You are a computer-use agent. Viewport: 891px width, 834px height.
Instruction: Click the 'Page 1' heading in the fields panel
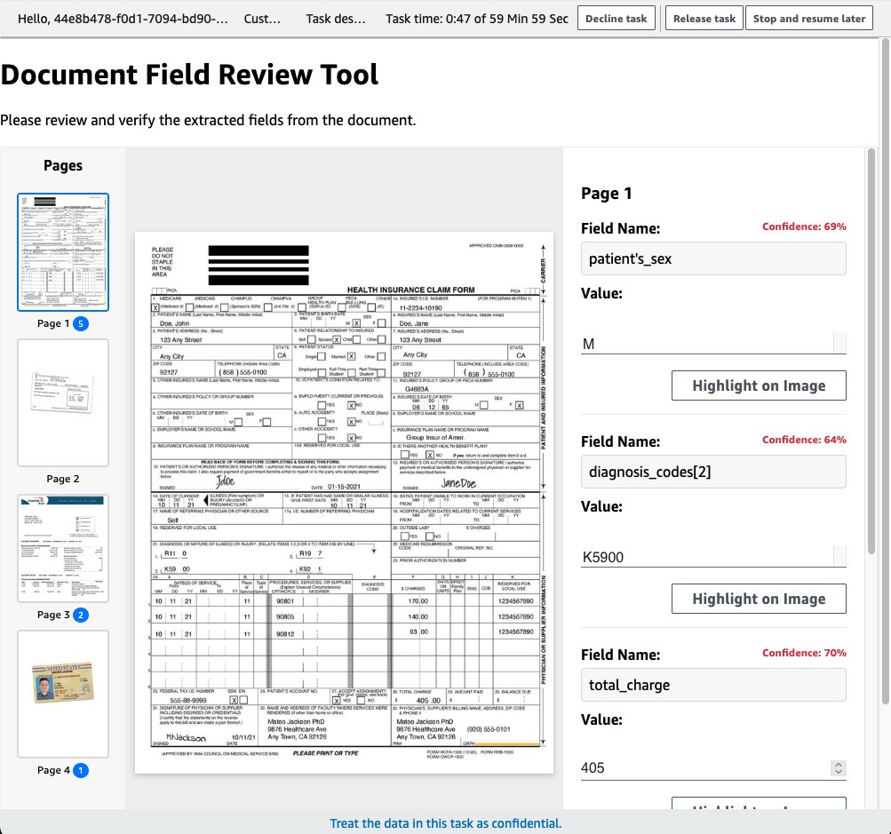coord(607,193)
